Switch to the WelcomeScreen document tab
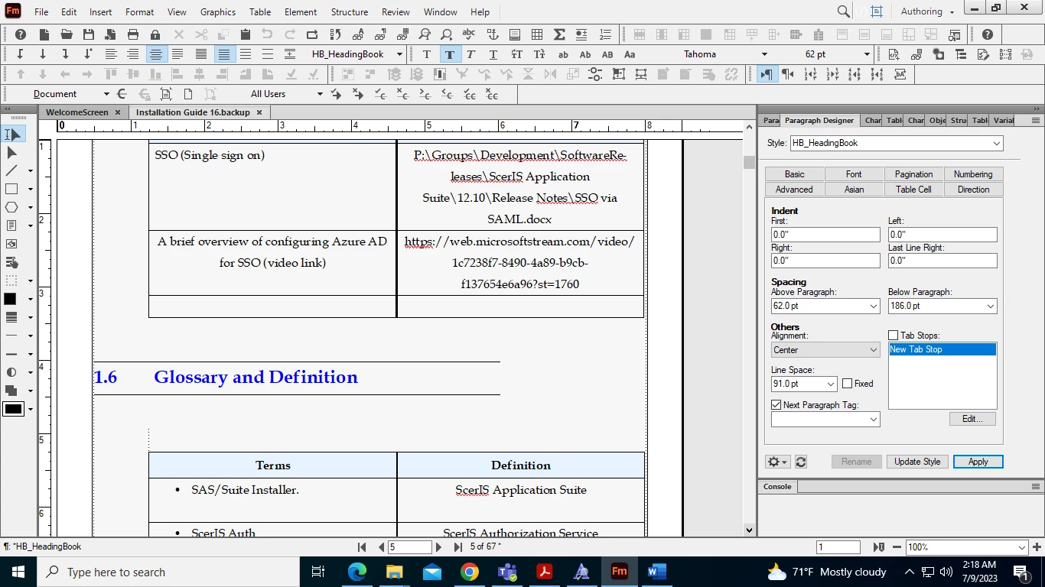Screen dimensions: 1045x587 [x=77, y=112]
